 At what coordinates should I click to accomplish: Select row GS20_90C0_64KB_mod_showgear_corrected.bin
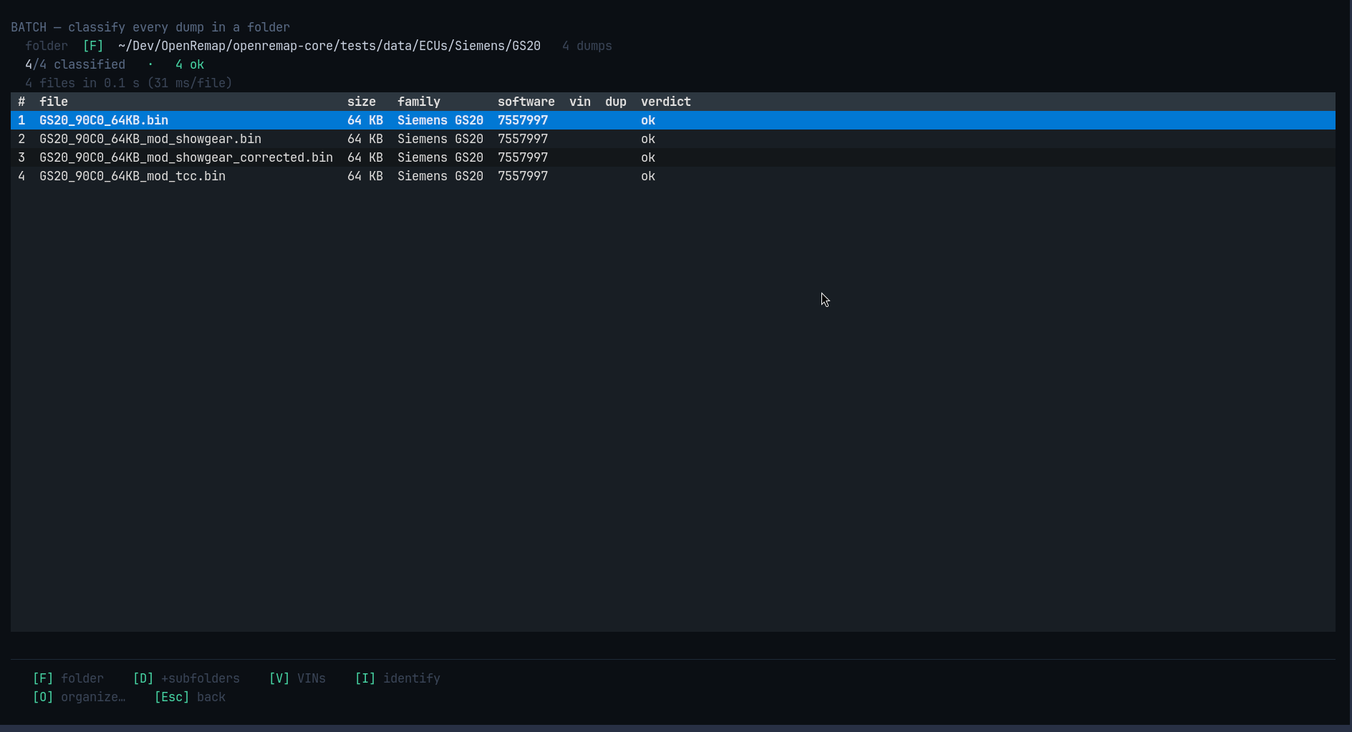673,157
